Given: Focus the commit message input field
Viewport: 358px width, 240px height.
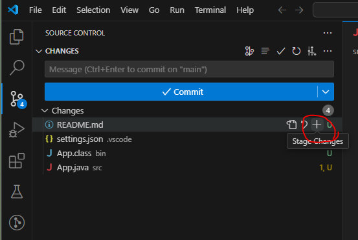Looking at the screenshot, I should (x=189, y=69).
